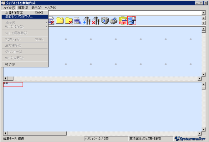Choose 上書き保存(S) from the file menu
Viewport: 209px width, 142px height.
(25, 12)
